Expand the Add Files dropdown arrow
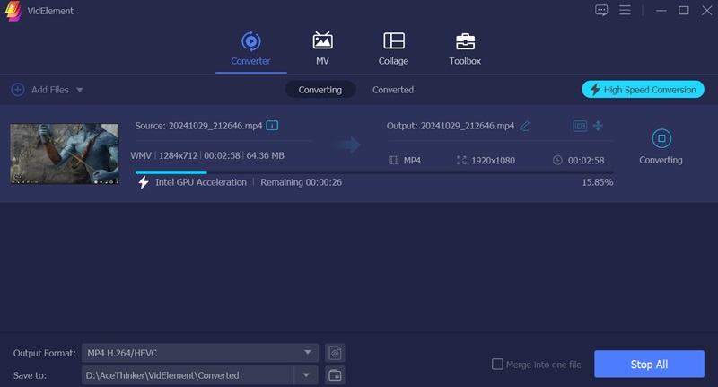Image resolution: width=718 pixels, height=387 pixels. click(x=80, y=90)
